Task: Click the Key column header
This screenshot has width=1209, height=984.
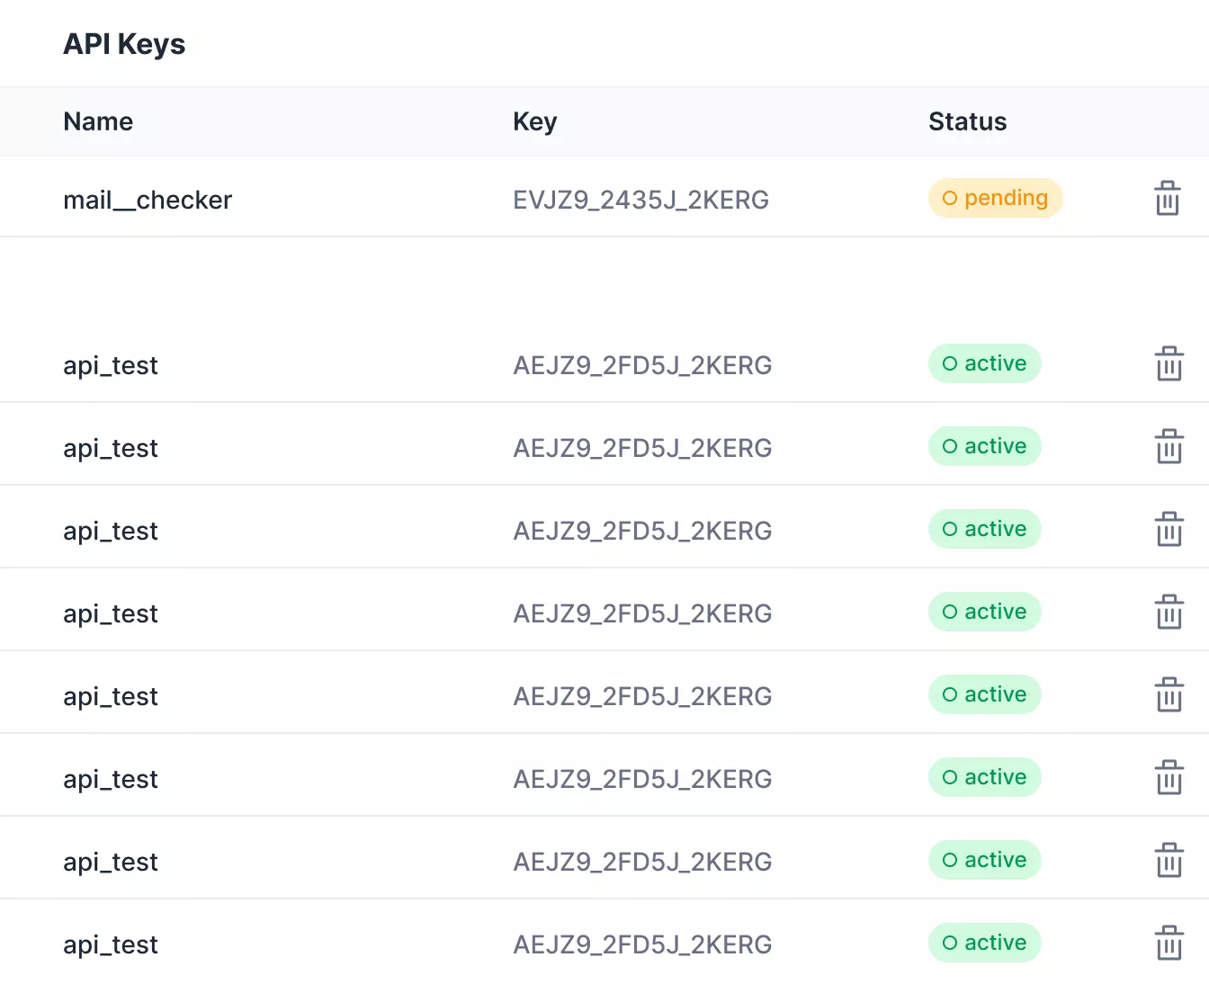Action: (x=535, y=121)
